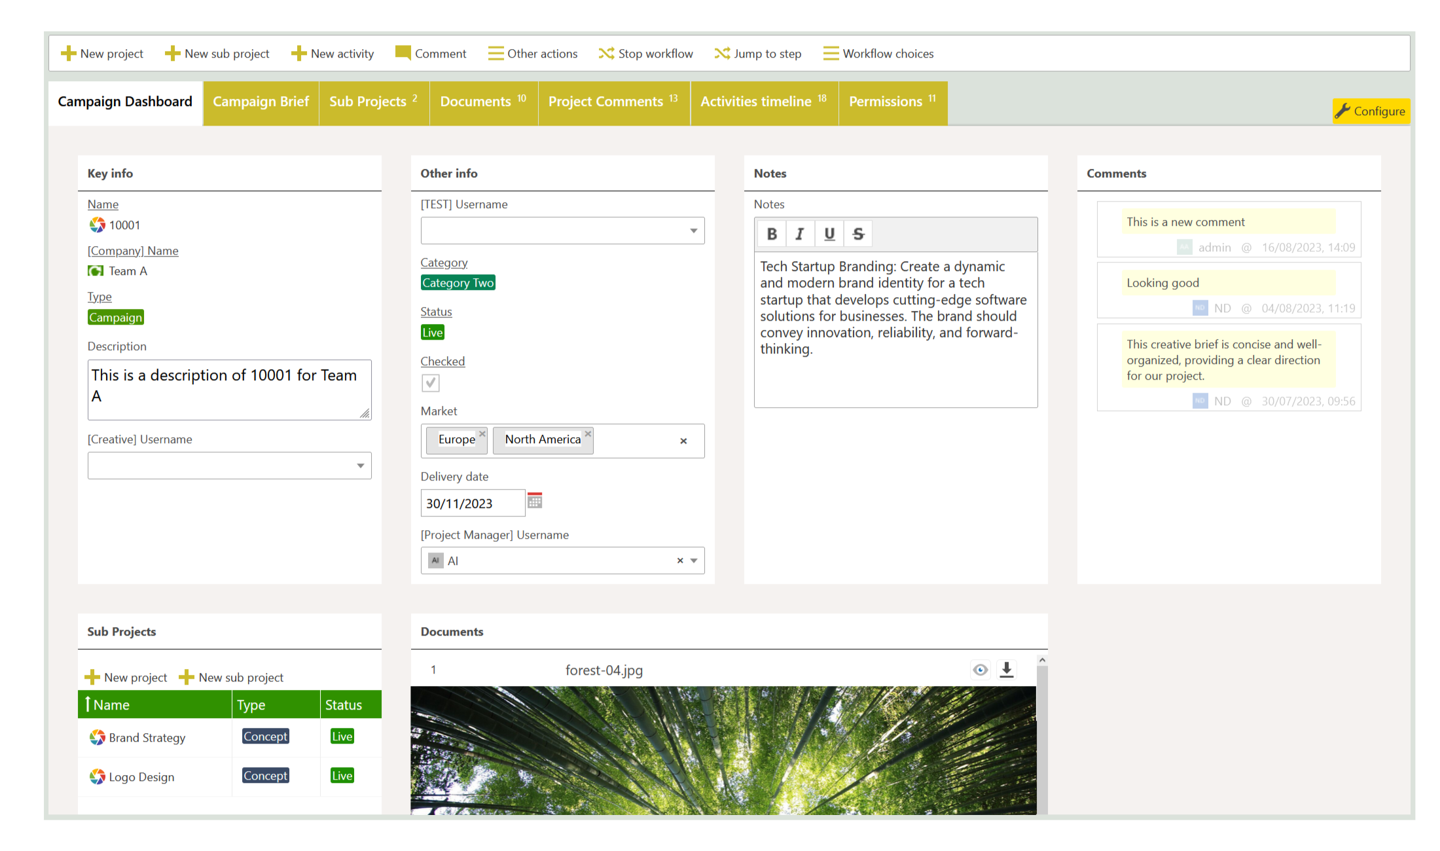Viewport: 1440px width, 851px height.
Task: Open the Jump to step icon
Action: [x=722, y=53]
